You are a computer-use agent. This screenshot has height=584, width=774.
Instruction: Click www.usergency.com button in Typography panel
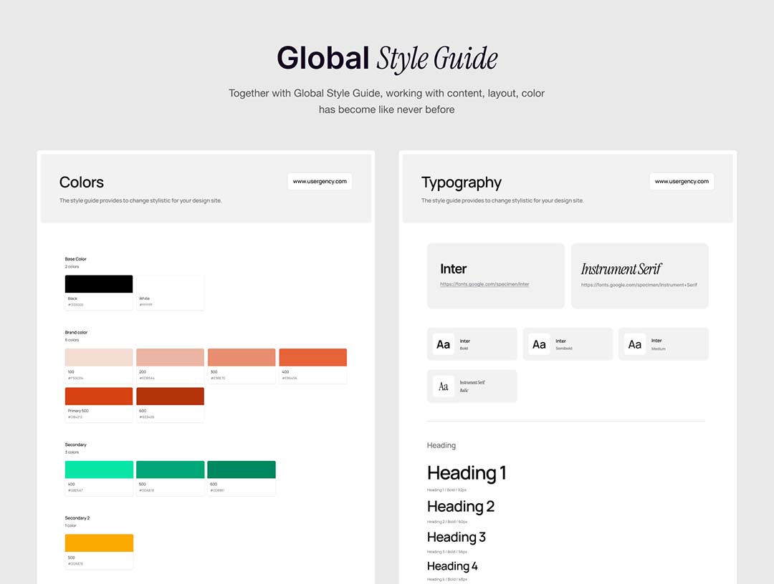682,182
